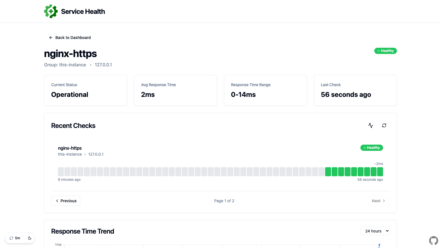Go to the Previous page
Viewport: 441px width, 248px height.
coord(66,201)
